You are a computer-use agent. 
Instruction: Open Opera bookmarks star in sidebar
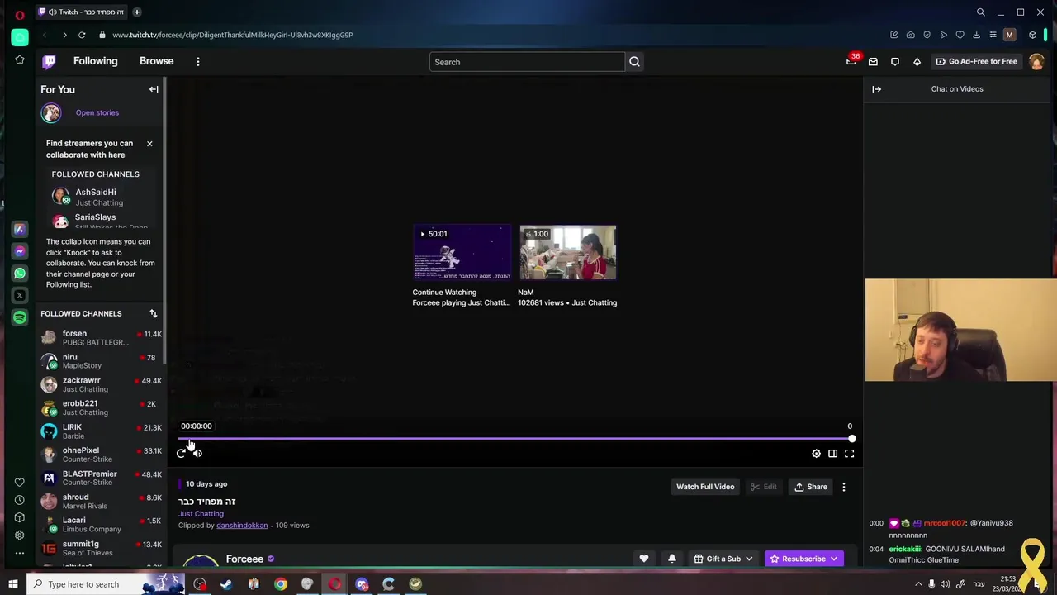[20, 59]
